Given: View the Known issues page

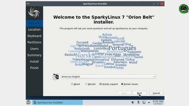Looking at the screenshot, I should 129,84.
